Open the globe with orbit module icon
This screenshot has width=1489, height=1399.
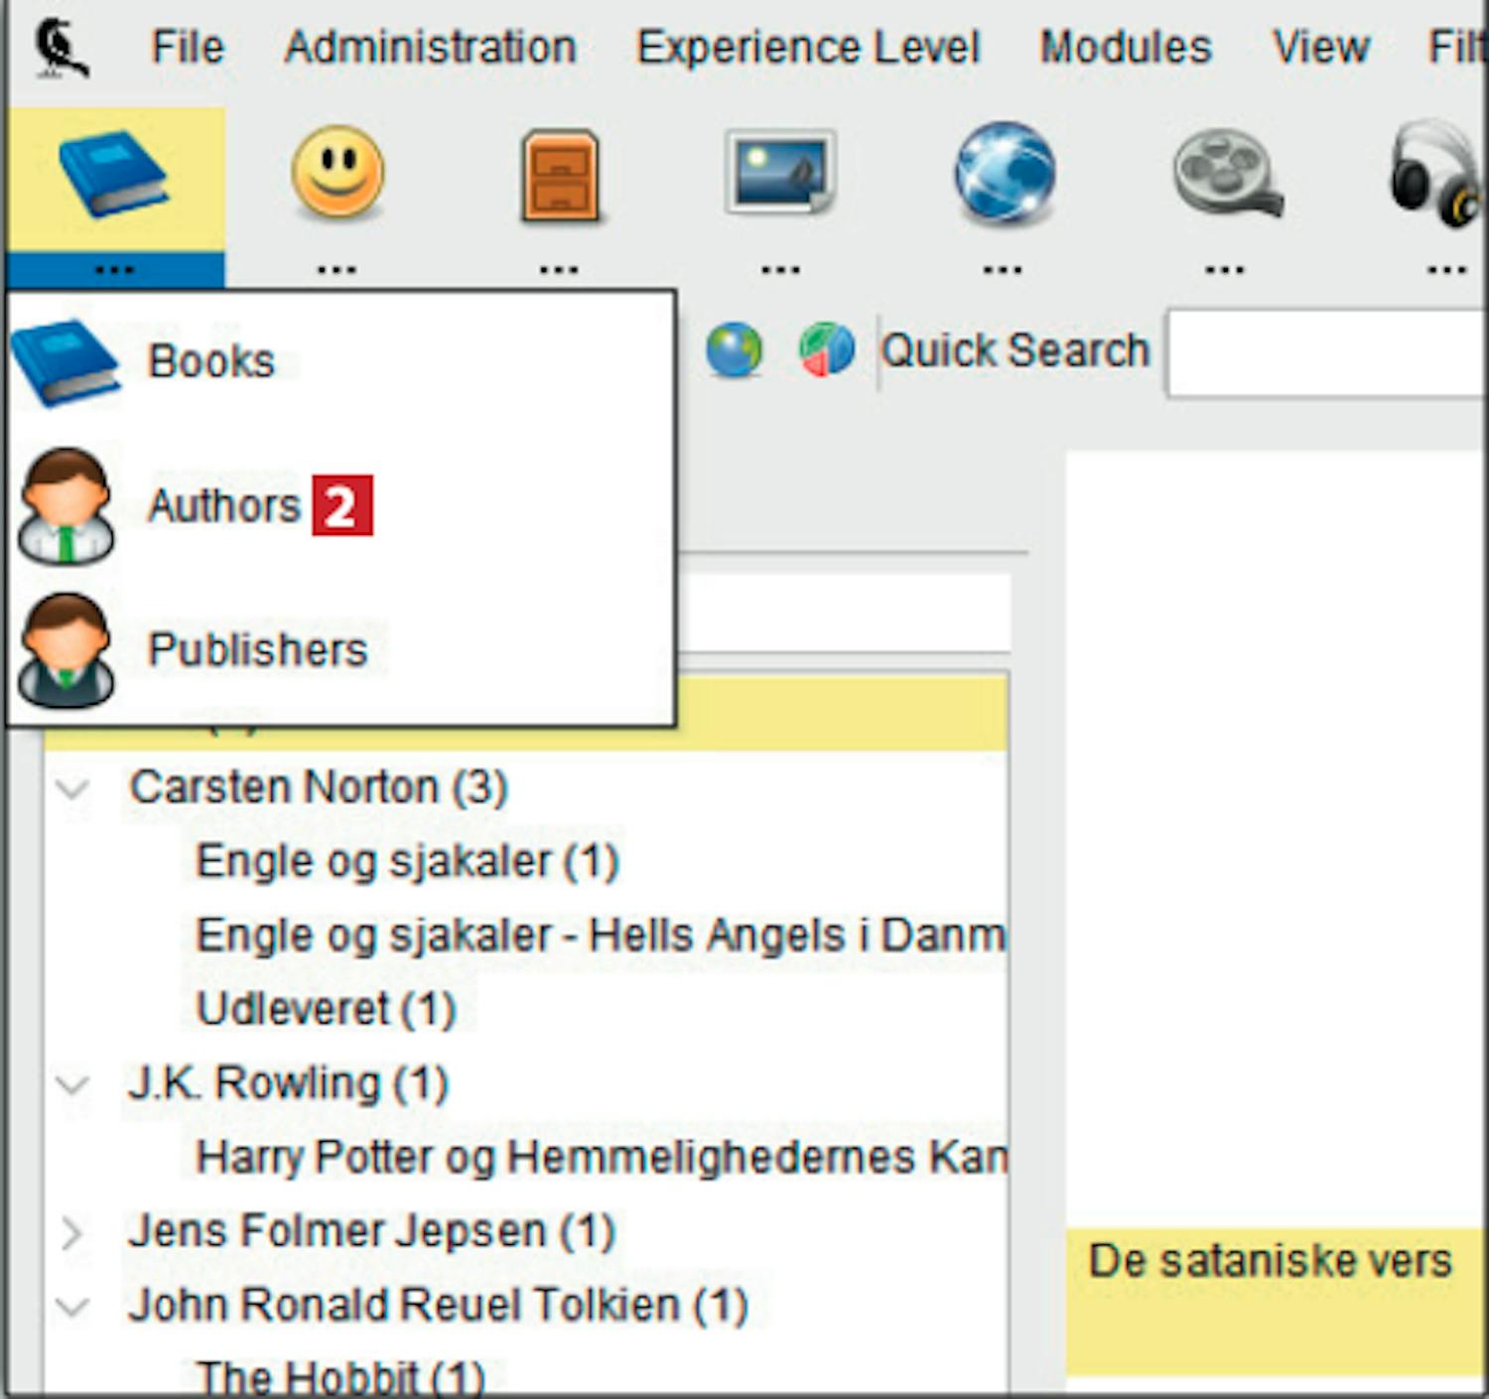click(x=1004, y=173)
